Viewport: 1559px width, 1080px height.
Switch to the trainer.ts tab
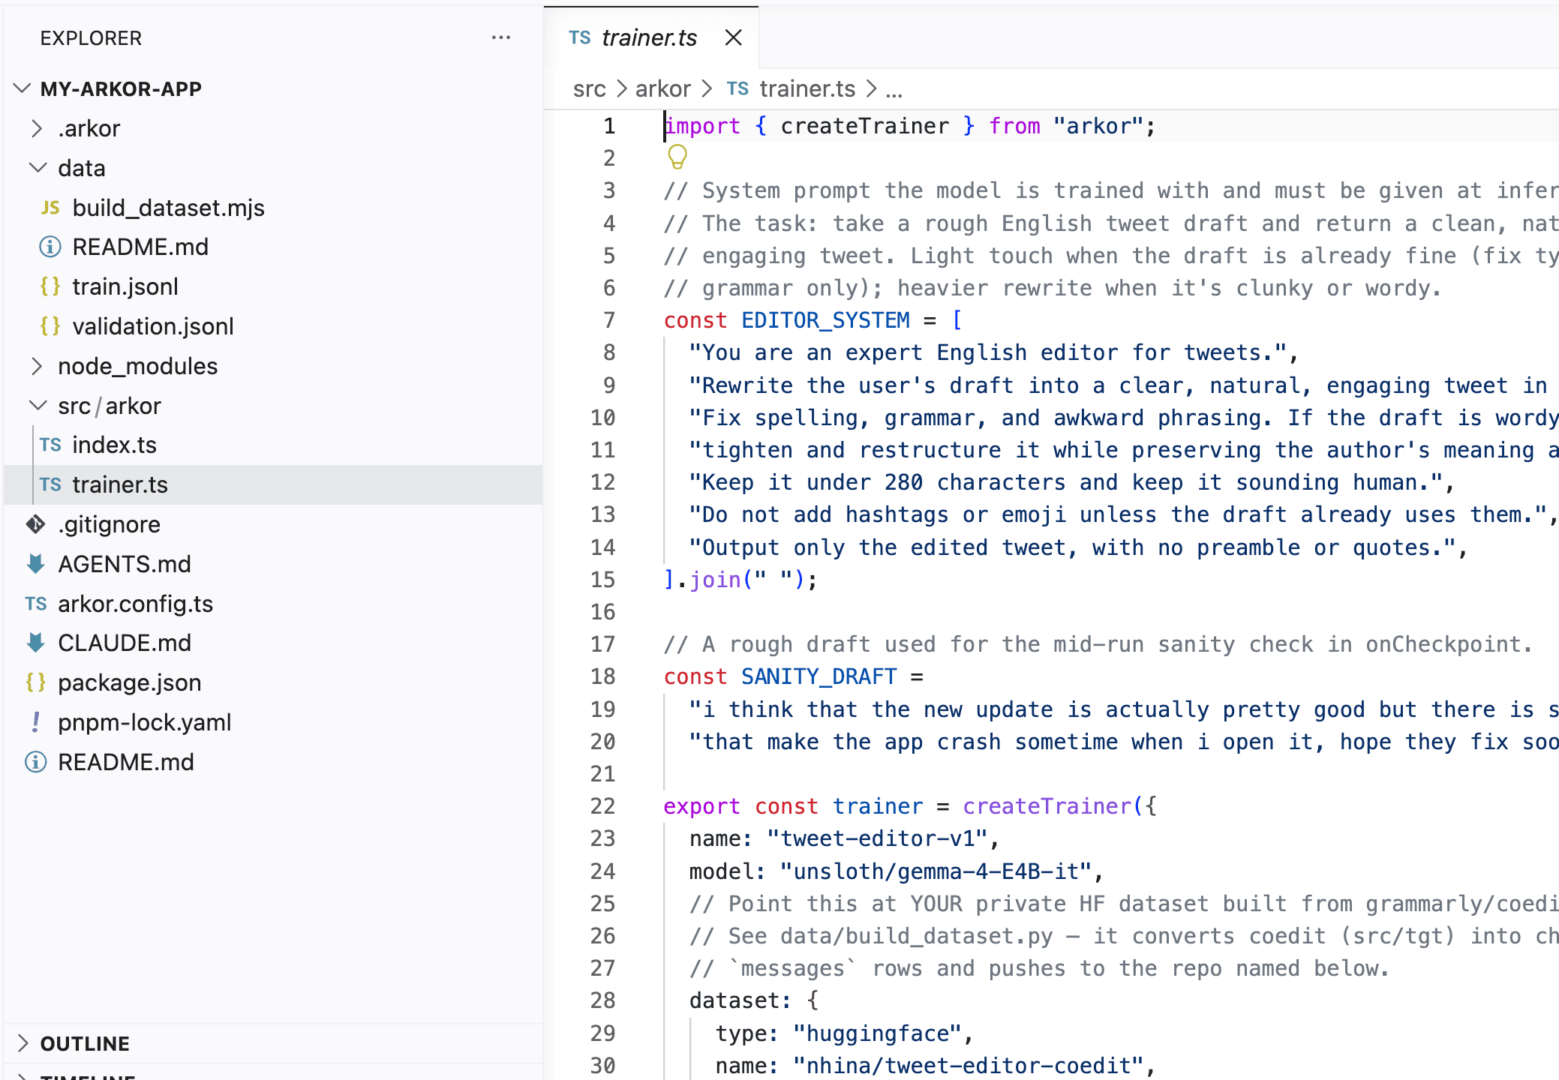[x=650, y=37]
